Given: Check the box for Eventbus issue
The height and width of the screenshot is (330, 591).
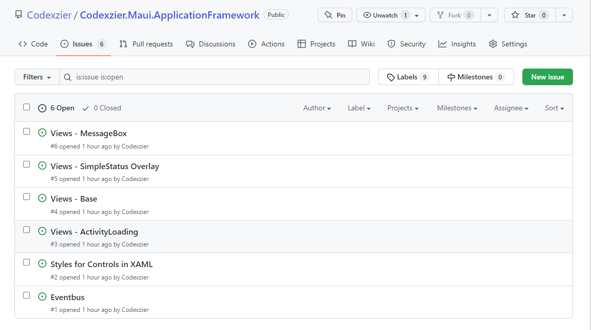Looking at the screenshot, I should (x=26, y=295).
